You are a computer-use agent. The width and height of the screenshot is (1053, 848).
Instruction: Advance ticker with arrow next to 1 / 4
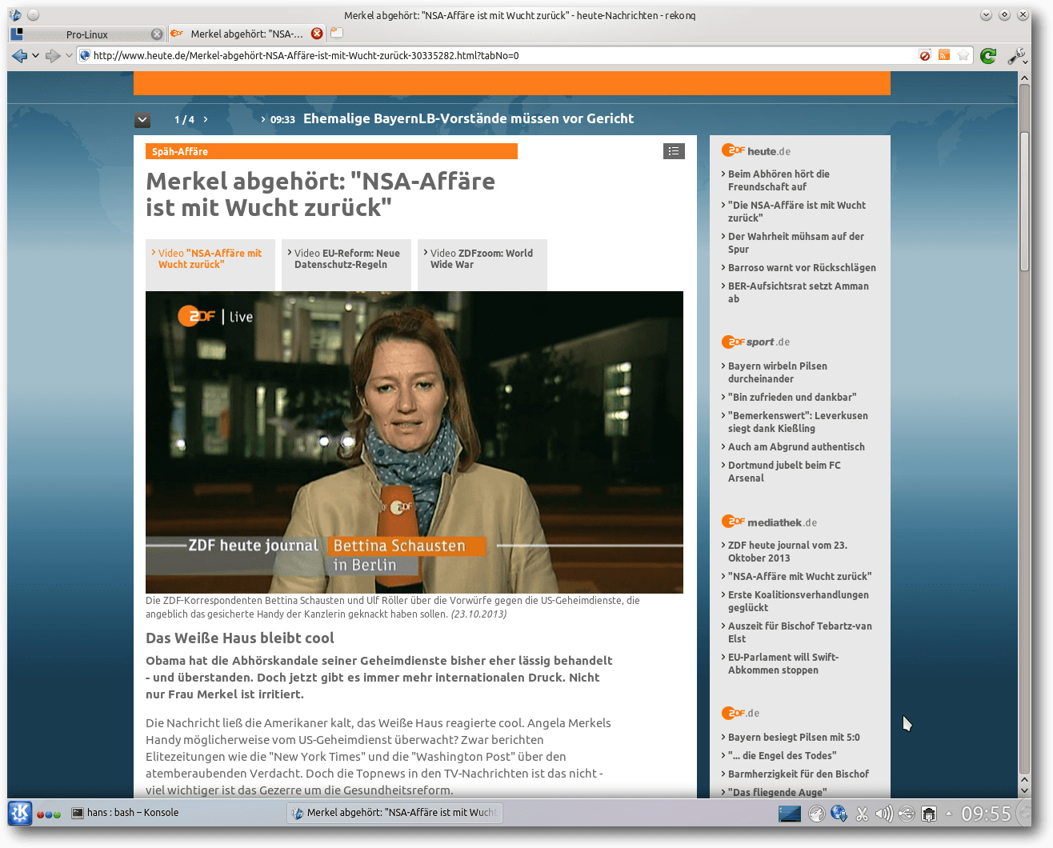click(x=206, y=119)
